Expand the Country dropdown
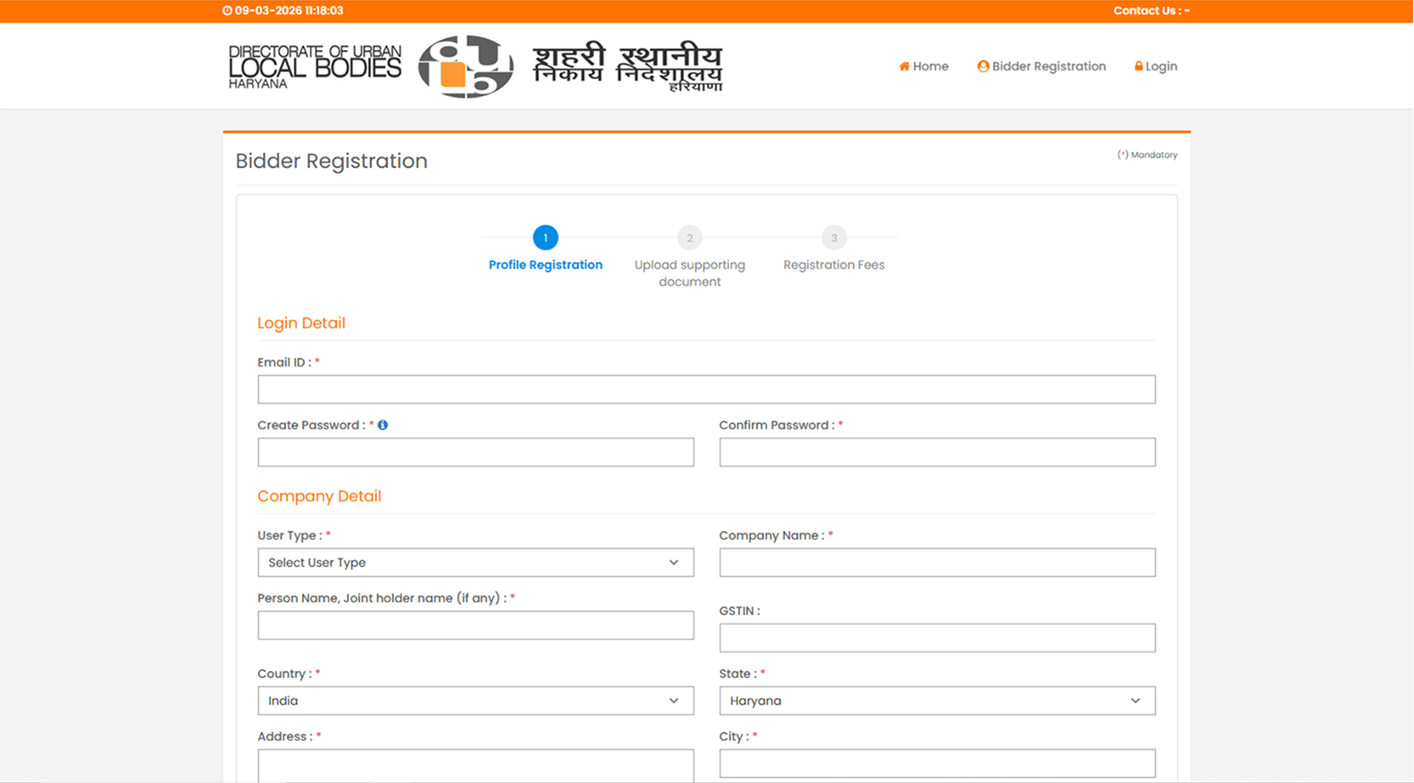The width and height of the screenshot is (1414, 783). [x=475, y=701]
